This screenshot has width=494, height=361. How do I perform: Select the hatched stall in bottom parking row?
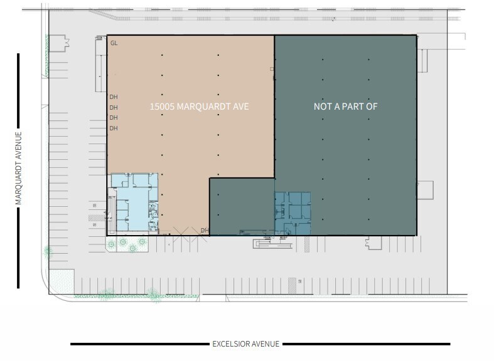point(293,286)
